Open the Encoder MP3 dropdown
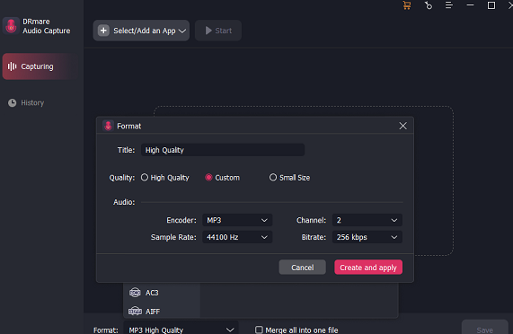Image resolution: width=513 pixels, height=334 pixels. pos(237,220)
